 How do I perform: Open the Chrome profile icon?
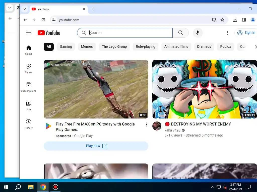click(253, 20)
